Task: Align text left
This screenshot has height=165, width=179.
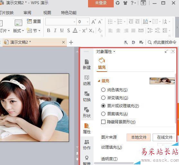Action: coord(111,30)
